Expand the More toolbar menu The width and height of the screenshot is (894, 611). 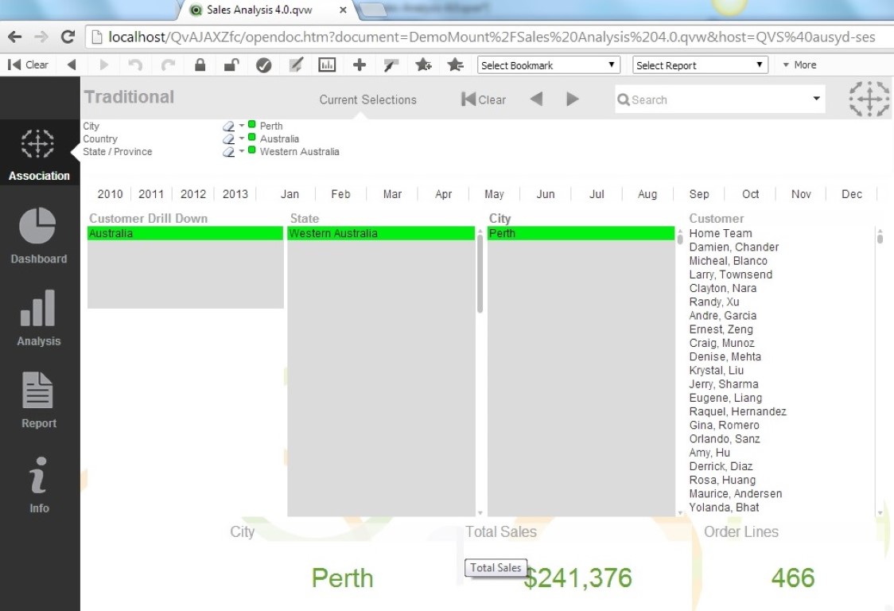click(799, 65)
